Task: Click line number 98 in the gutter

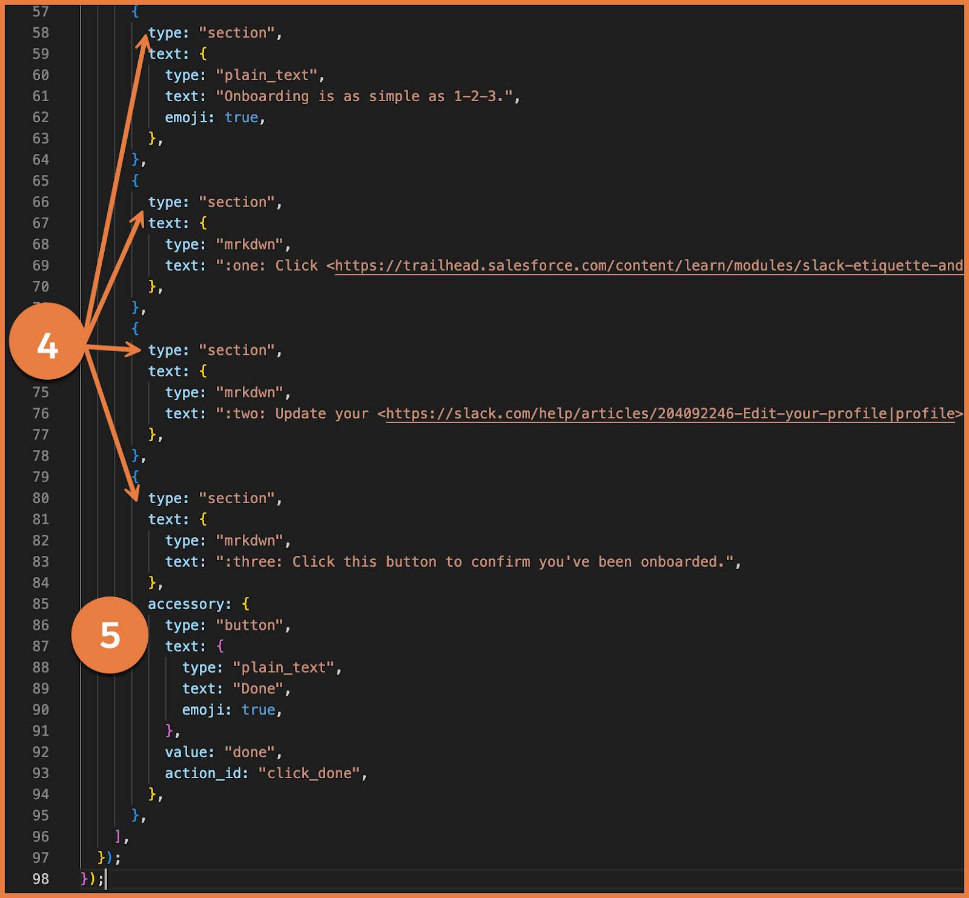Action: [x=41, y=879]
